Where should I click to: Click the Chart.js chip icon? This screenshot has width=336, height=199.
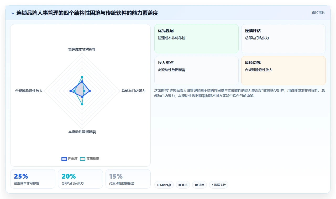[158, 185]
